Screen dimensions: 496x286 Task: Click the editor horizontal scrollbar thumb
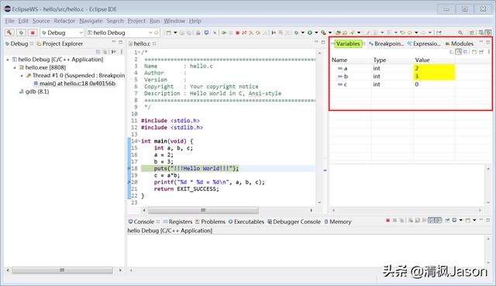coord(203,210)
